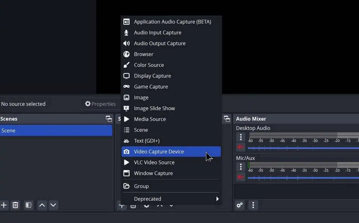
Task: Add a new scene with plus icon
Action: tap(4, 205)
